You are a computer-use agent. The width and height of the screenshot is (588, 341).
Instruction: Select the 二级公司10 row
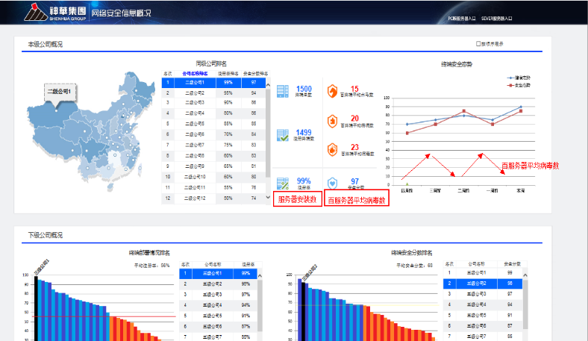213,177
